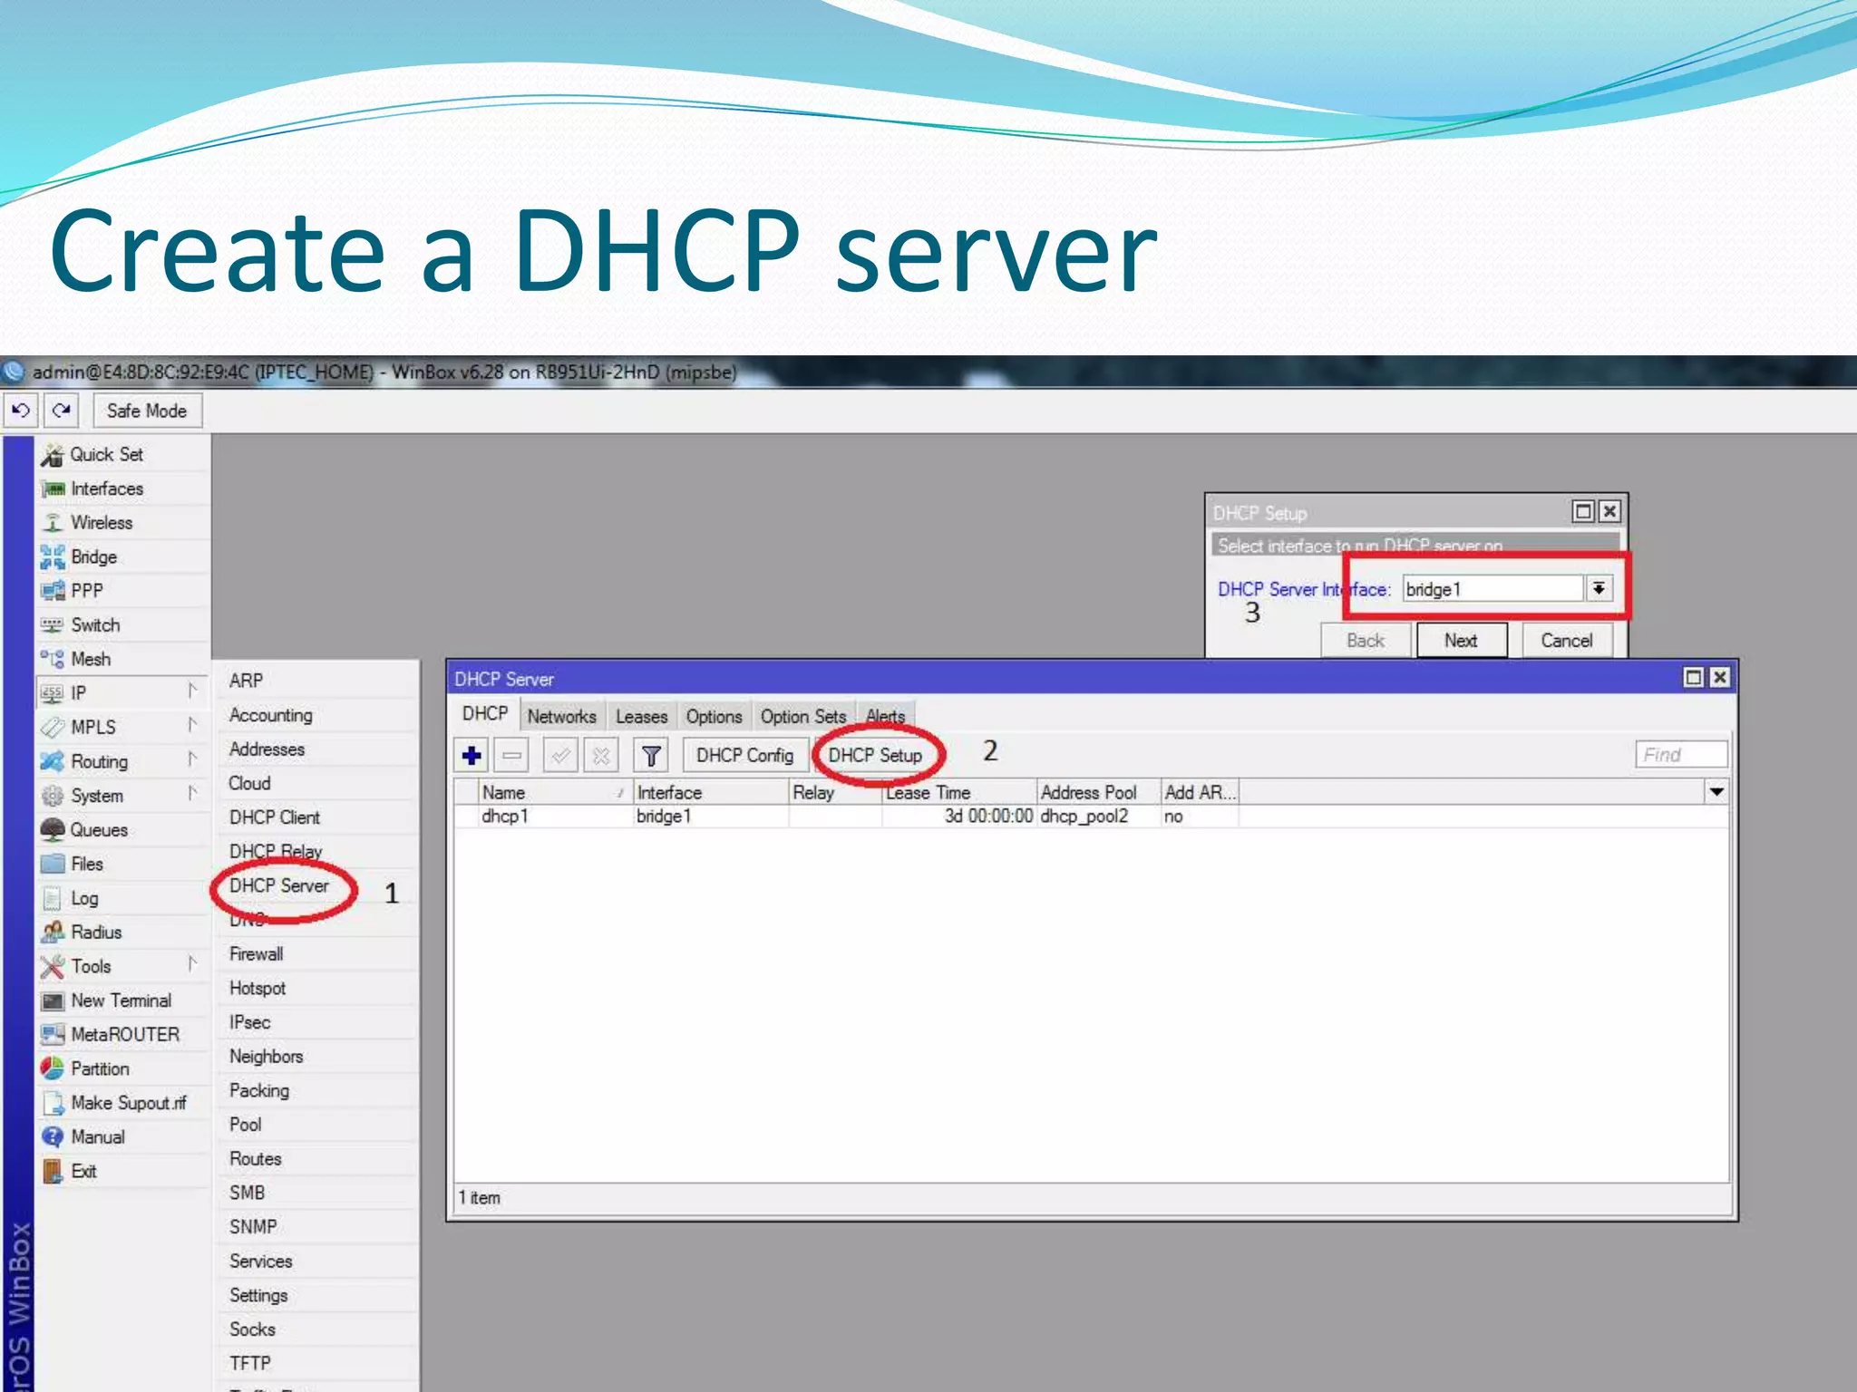This screenshot has height=1392, width=1857.
Task: Click the bridge1 interface field
Action: coord(1492,589)
